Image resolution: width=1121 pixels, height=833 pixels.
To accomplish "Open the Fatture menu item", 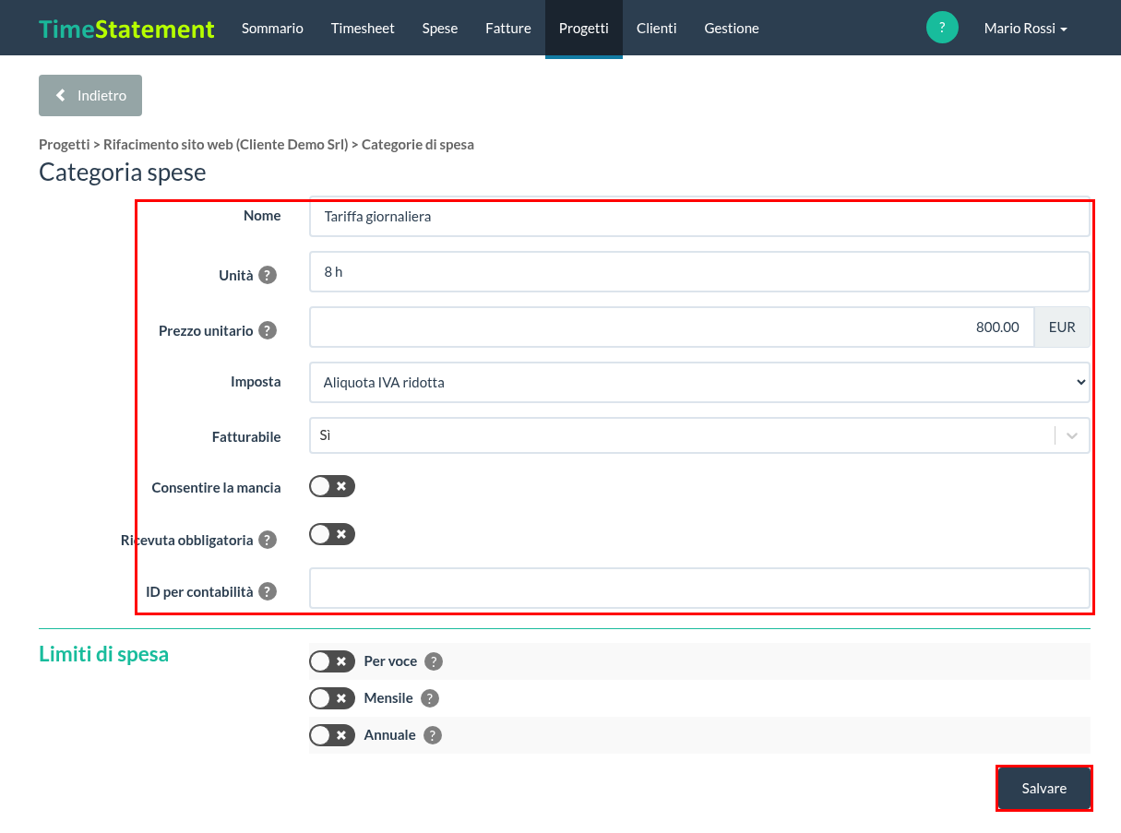I will point(508,29).
